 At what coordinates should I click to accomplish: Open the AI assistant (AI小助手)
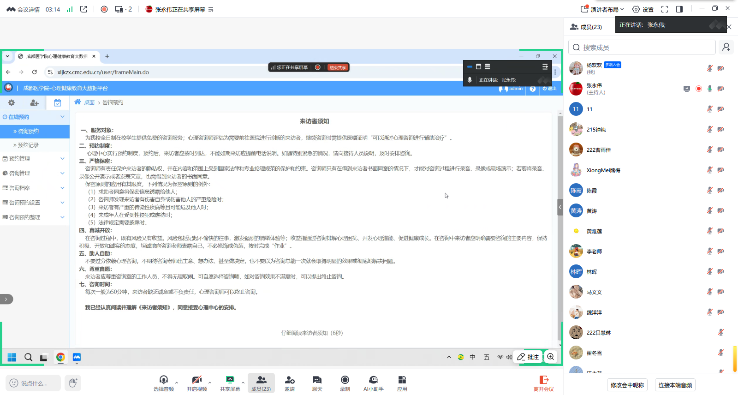pos(374,383)
